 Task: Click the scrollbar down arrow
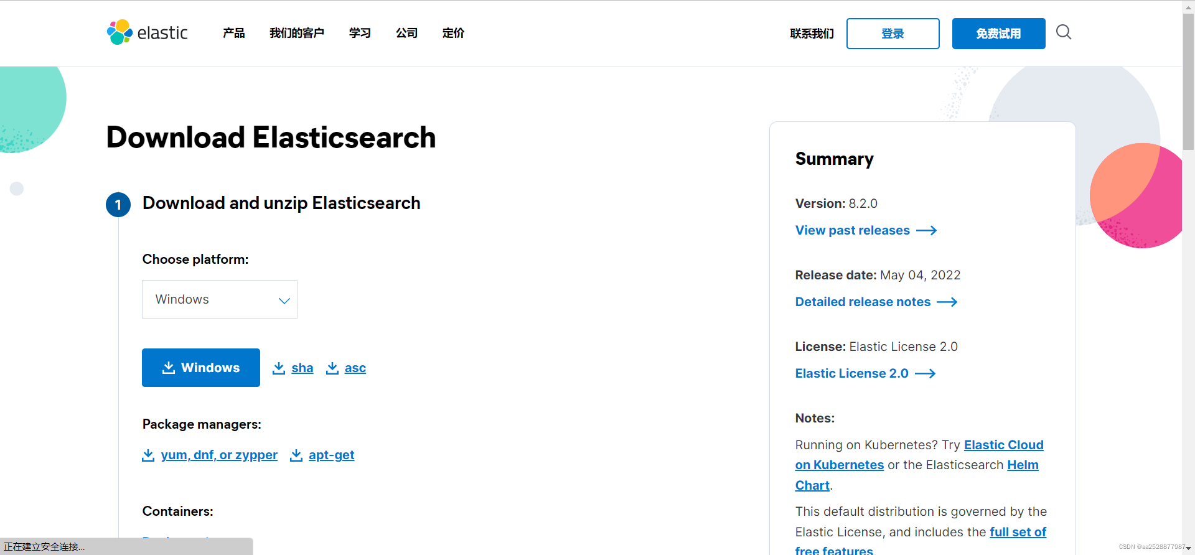[x=1189, y=548]
